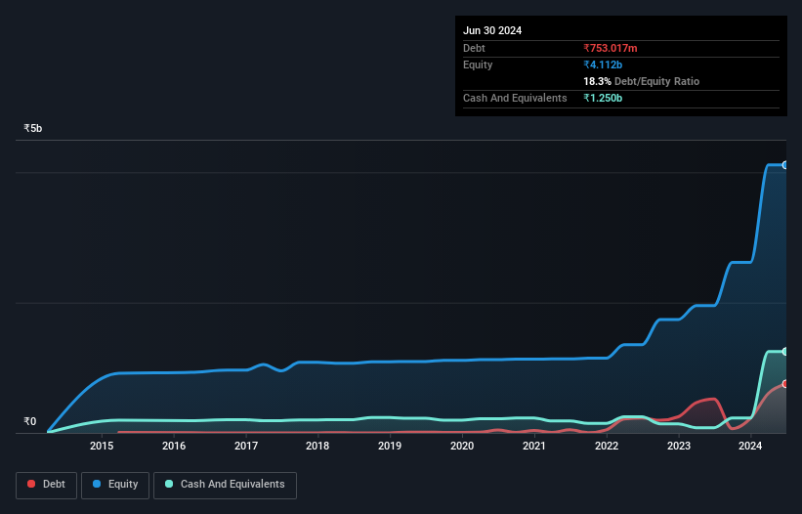Click the 2021 x-axis label
Screen dimensions: 802x514
coord(534,446)
